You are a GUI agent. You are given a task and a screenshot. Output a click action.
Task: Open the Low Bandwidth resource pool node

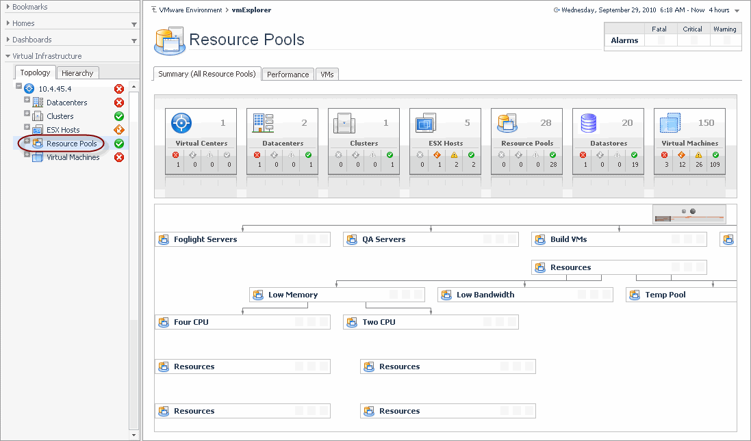tap(485, 295)
